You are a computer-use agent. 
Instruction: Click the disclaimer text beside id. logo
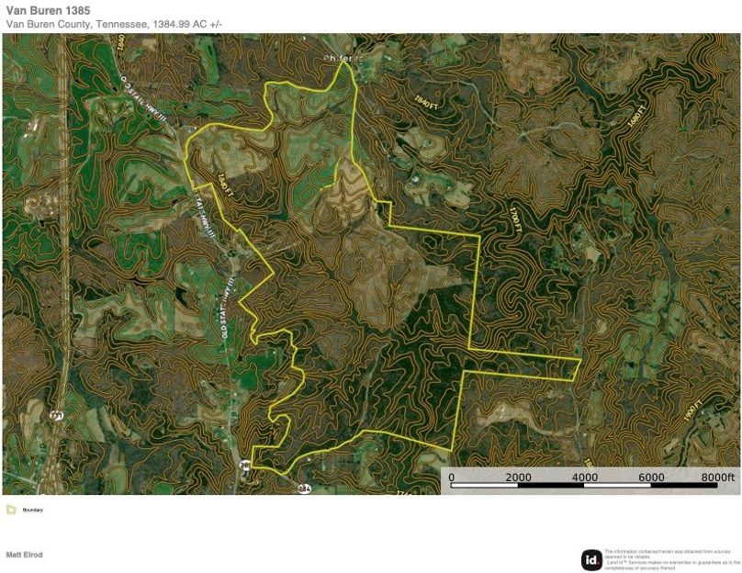pos(671,559)
